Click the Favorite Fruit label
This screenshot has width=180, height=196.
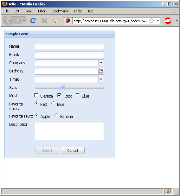(21, 116)
